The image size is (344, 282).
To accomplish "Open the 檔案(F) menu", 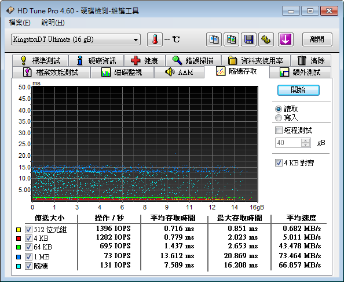I will pos(20,23).
